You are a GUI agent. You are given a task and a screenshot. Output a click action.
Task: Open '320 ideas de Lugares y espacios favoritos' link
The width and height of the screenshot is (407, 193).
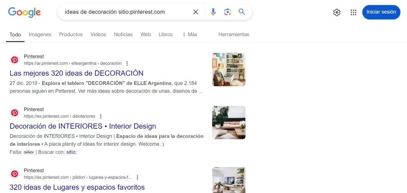(77, 187)
